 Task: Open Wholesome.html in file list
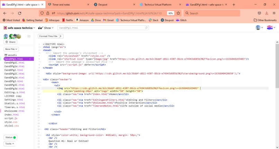click(x=15, y=111)
